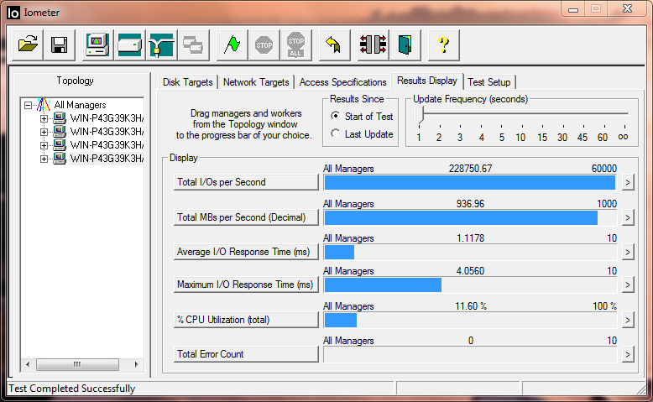Start tests with the green flag icon
653x402 pixels.
click(x=232, y=44)
